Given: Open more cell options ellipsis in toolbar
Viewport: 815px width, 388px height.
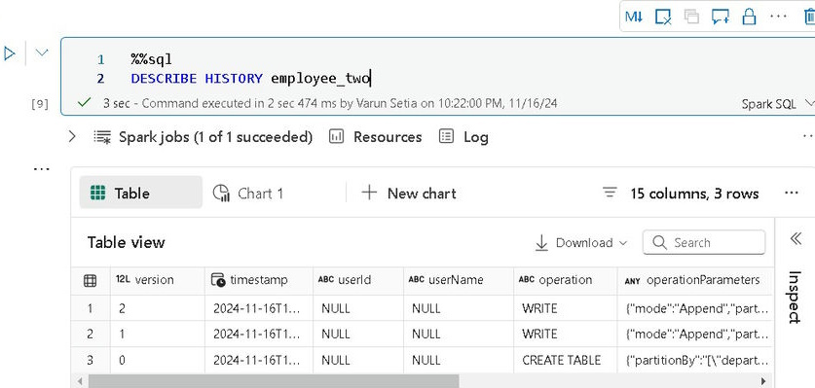Looking at the screenshot, I should click(x=778, y=17).
